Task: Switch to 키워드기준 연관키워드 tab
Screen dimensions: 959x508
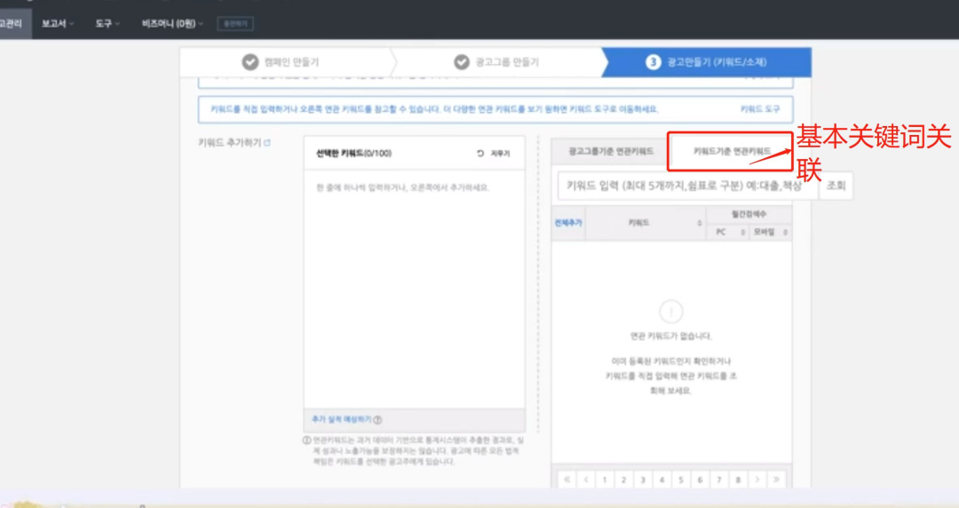Action: 732,151
